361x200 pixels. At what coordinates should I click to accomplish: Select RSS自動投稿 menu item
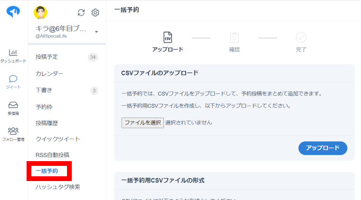tap(52, 155)
